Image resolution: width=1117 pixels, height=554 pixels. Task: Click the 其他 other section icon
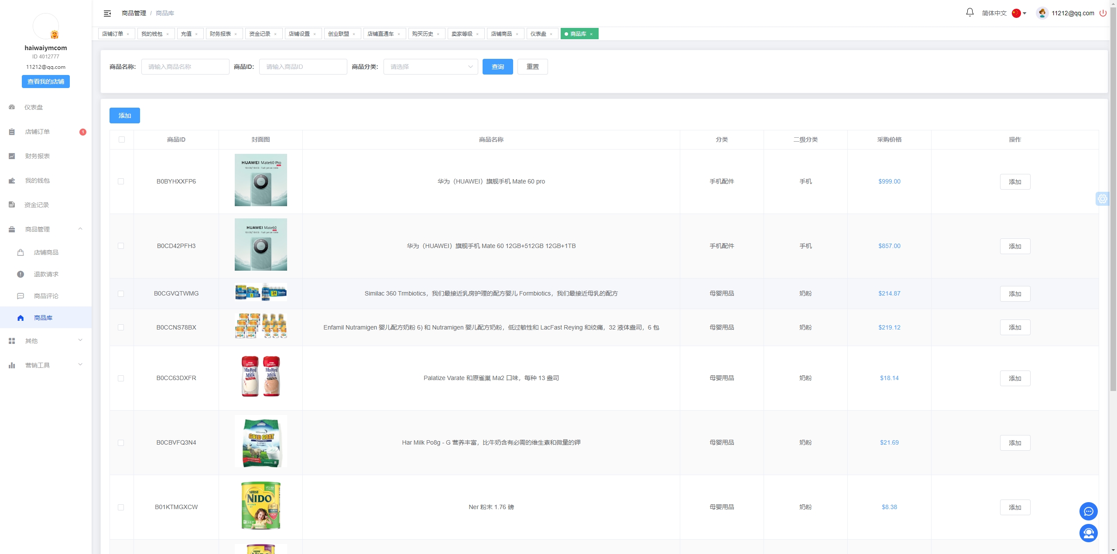click(x=12, y=341)
